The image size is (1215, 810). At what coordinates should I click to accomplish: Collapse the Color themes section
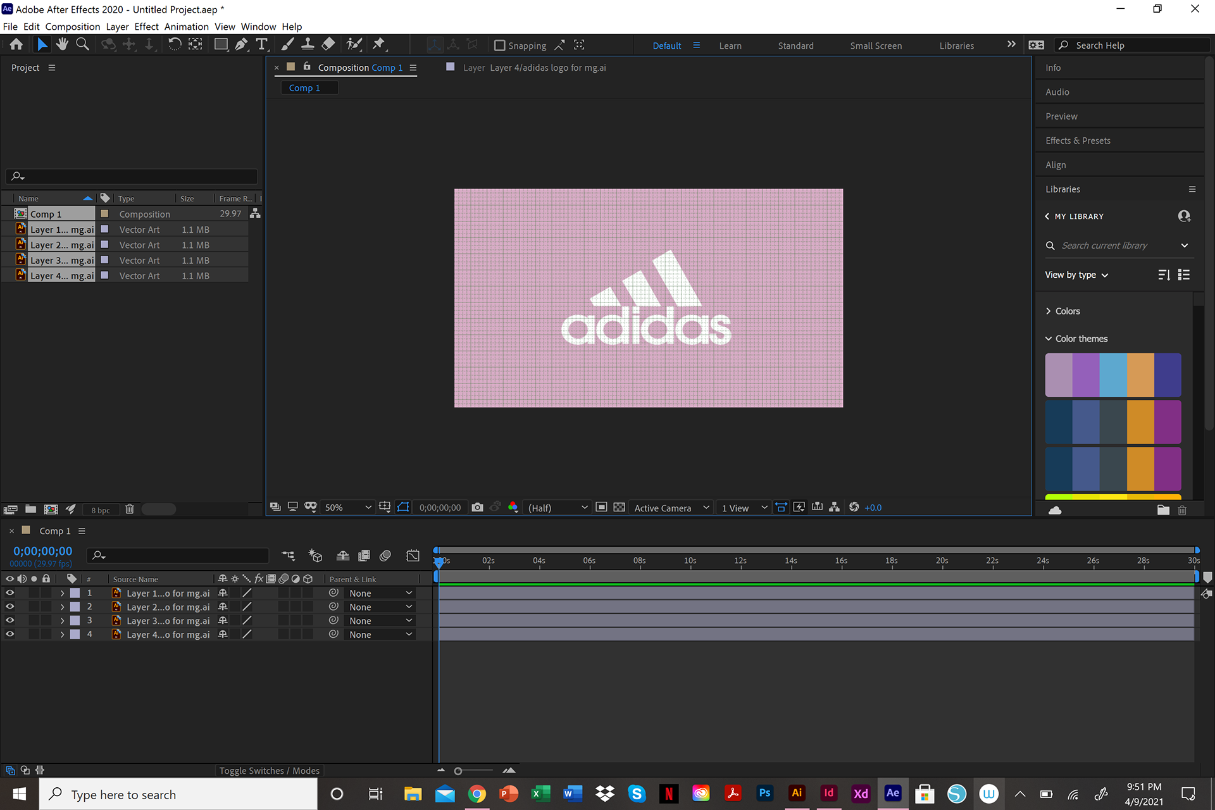(1076, 339)
